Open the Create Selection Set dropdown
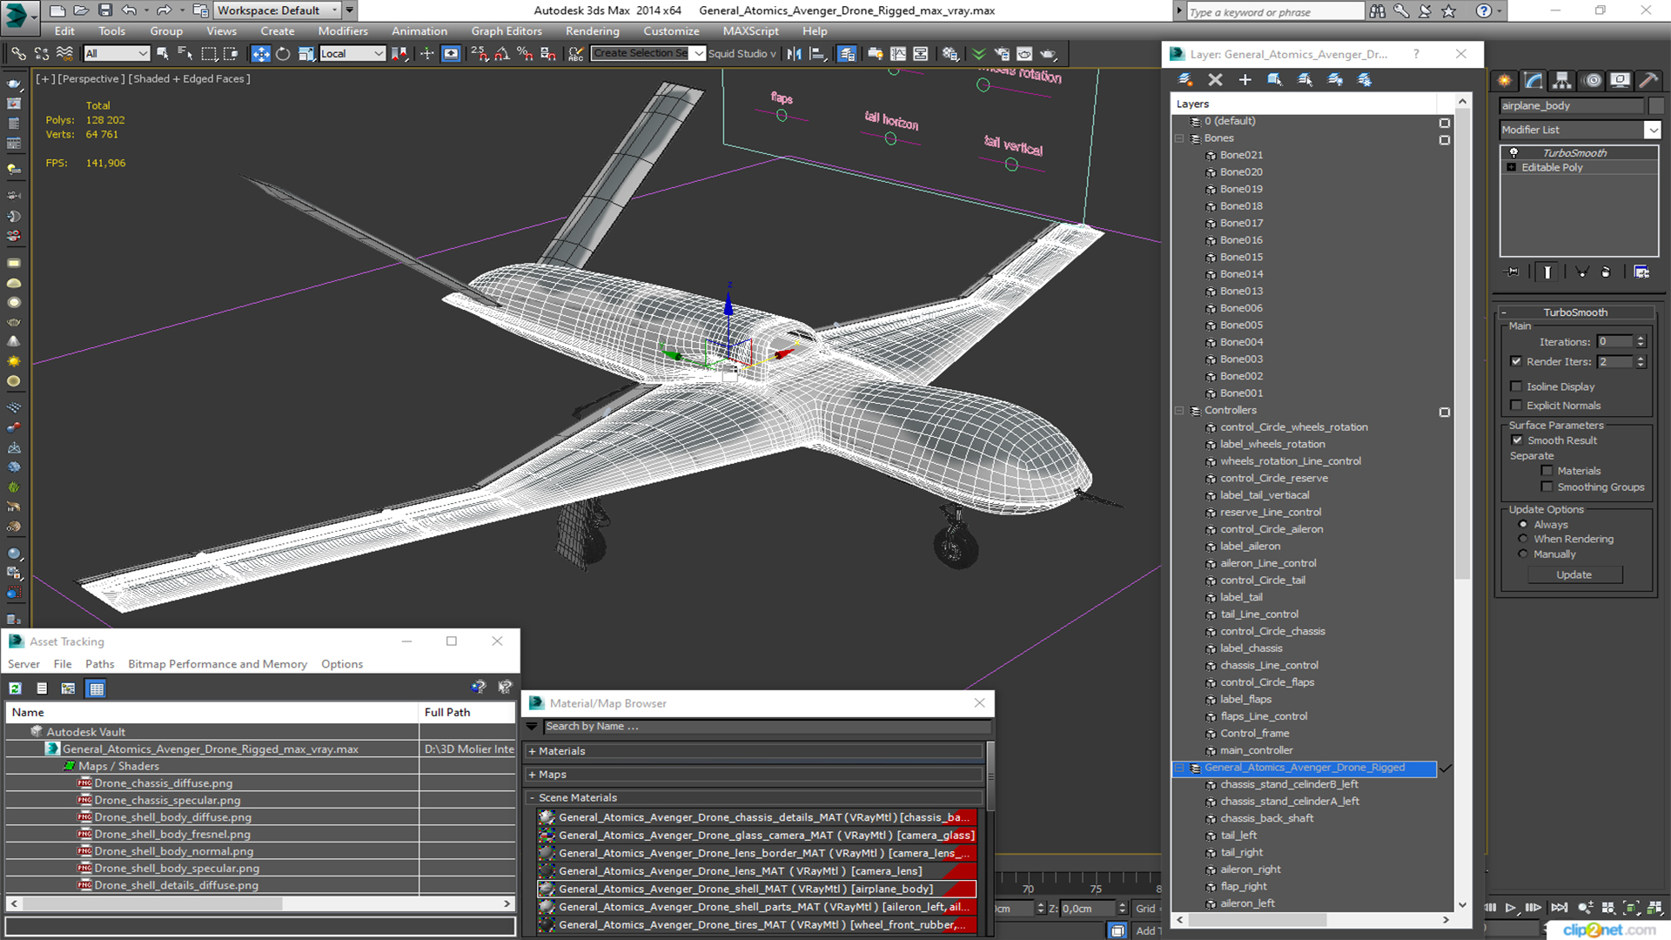Image resolution: width=1671 pixels, height=940 pixels. coord(699,54)
